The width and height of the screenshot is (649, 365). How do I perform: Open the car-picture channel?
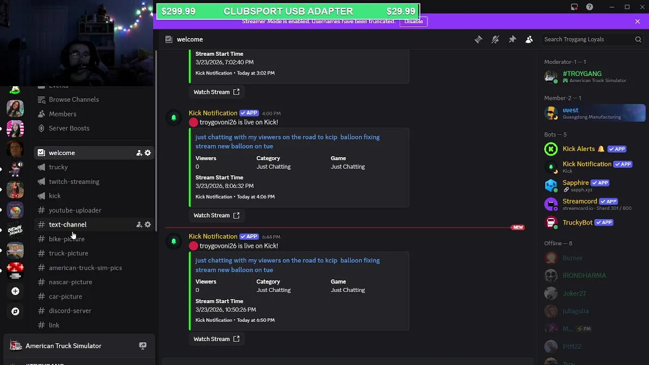click(93, 296)
